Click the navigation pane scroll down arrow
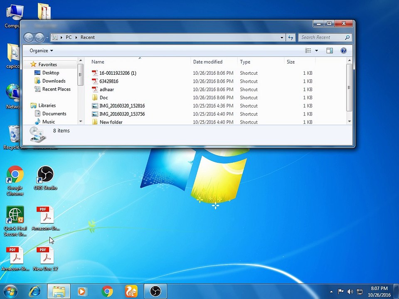 coord(81,122)
